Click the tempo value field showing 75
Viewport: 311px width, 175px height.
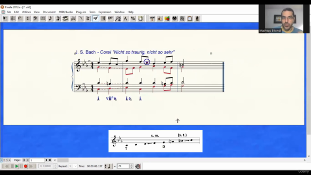[x=123, y=166]
